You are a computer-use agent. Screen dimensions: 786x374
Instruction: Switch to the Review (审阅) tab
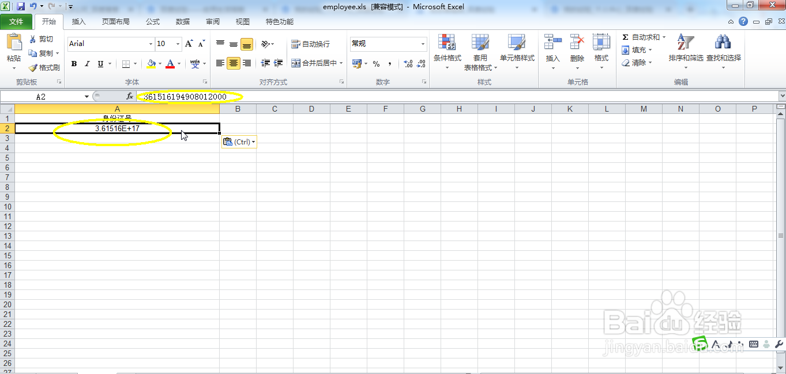point(213,22)
